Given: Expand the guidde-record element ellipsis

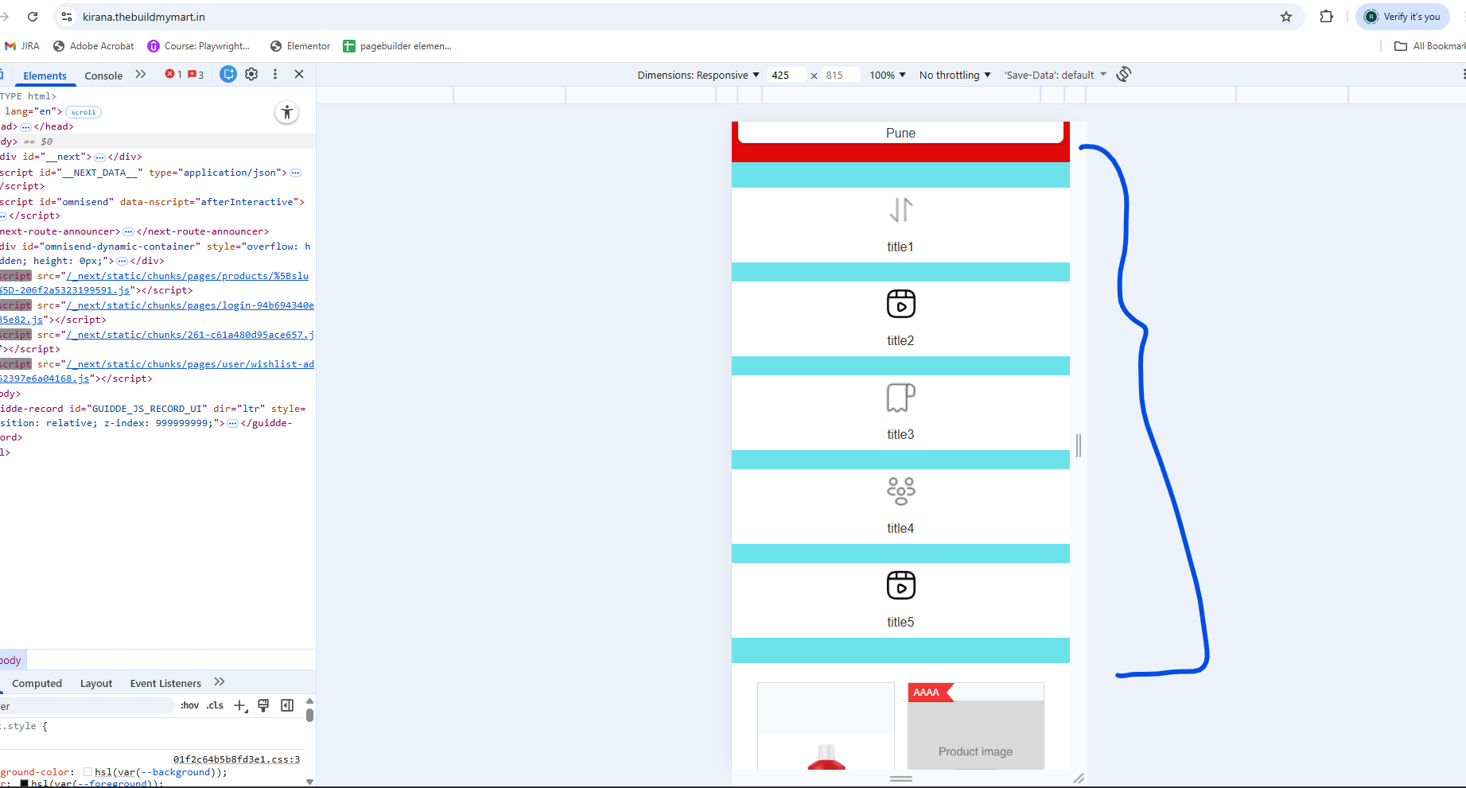Looking at the screenshot, I should pyautogui.click(x=232, y=424).
